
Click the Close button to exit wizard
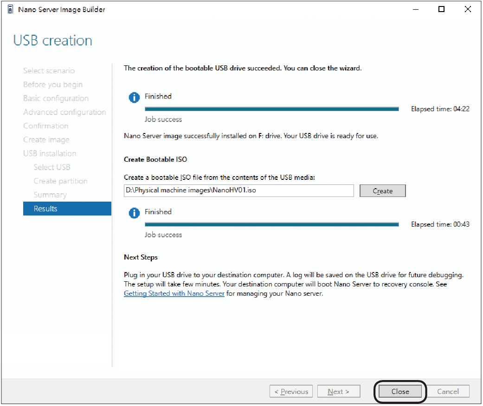click(x=400, y=392)
